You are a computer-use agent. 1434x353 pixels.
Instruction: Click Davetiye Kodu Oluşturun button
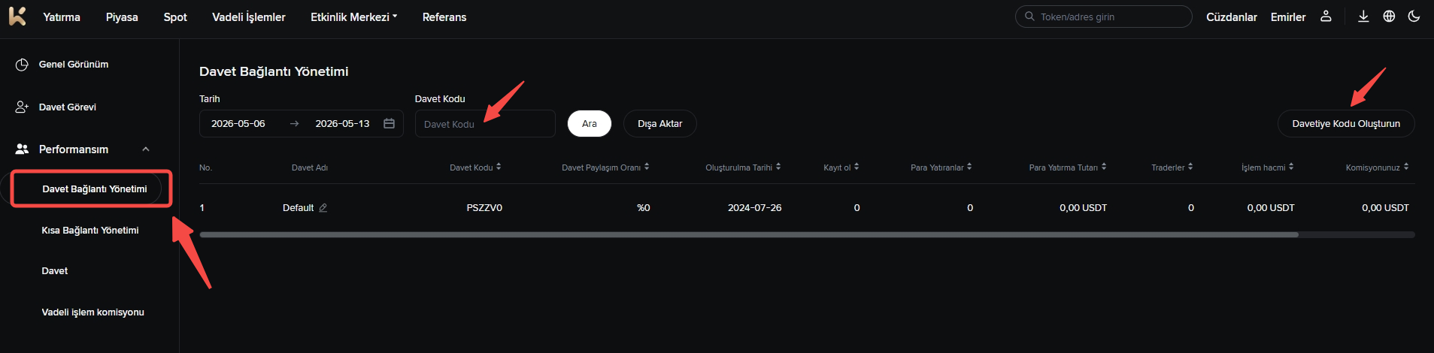(1346, 124)
